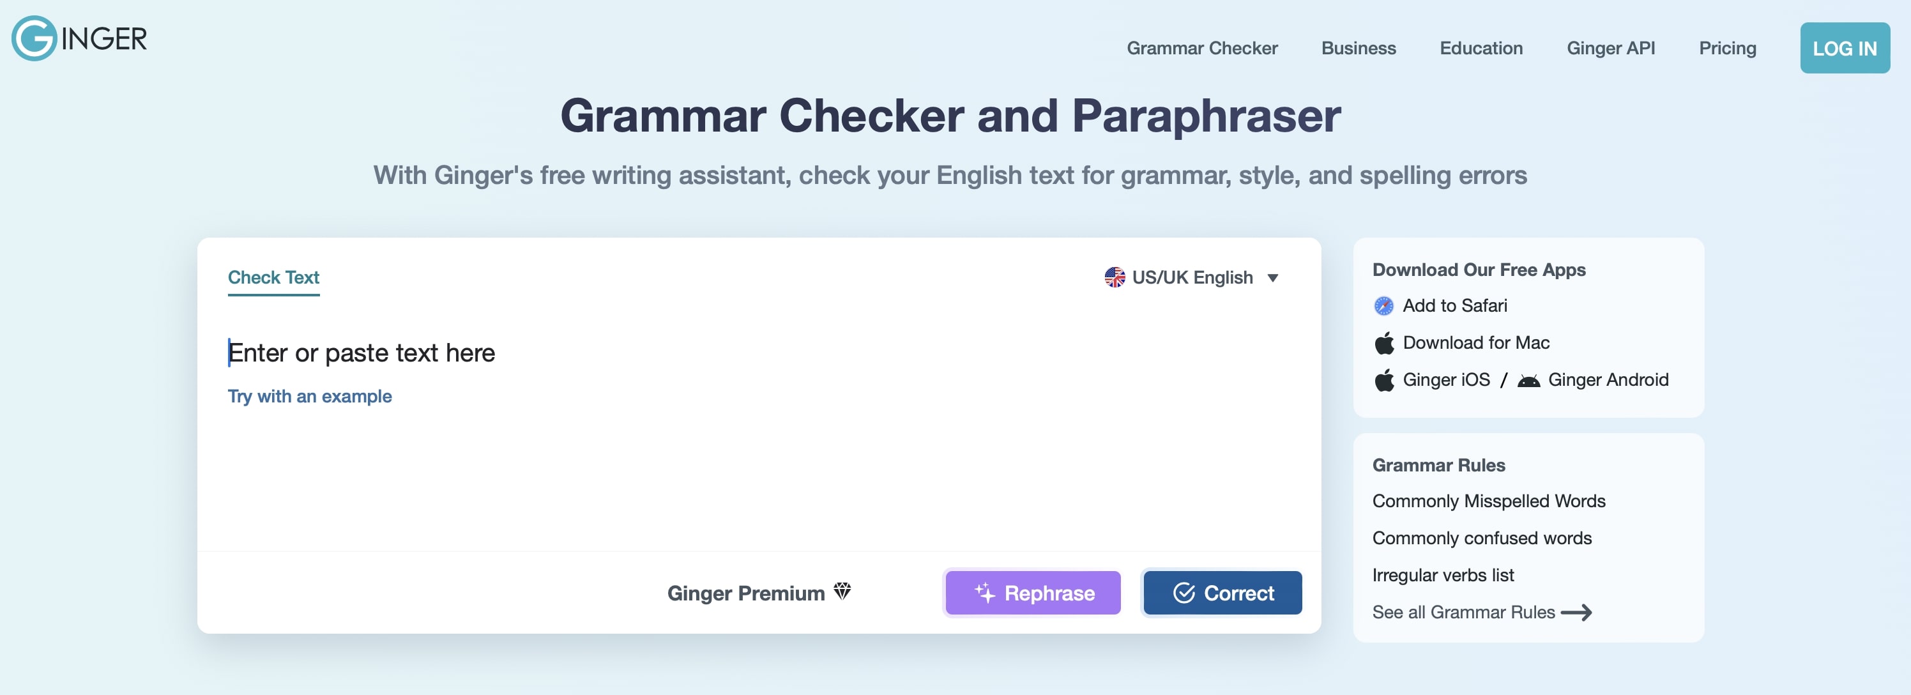Open Commonly Misspelled Words link
The width and height of the screenshot is (1911, 695).
click(1488, 501)
